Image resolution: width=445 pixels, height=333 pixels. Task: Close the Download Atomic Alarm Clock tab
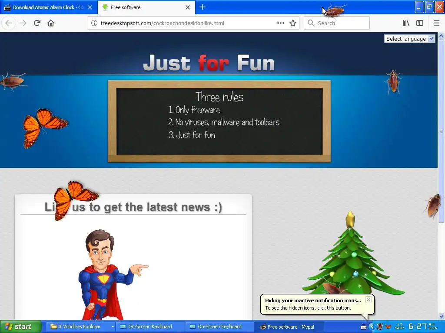click(x=90, y=7)
